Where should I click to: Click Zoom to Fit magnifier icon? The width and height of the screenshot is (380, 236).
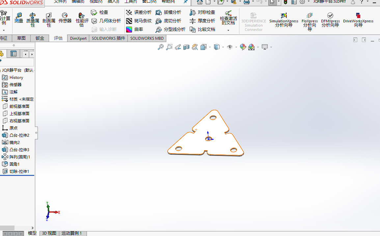(160, 47)
